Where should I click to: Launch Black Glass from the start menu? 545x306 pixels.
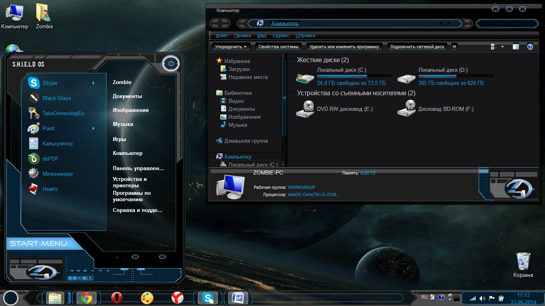(57, 98)
